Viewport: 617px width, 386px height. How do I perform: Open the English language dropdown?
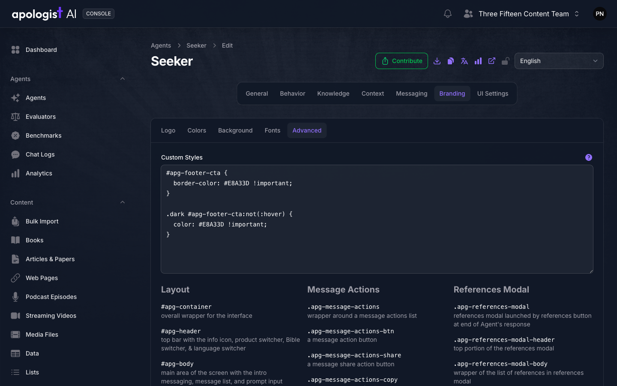(x=559, y=61)
